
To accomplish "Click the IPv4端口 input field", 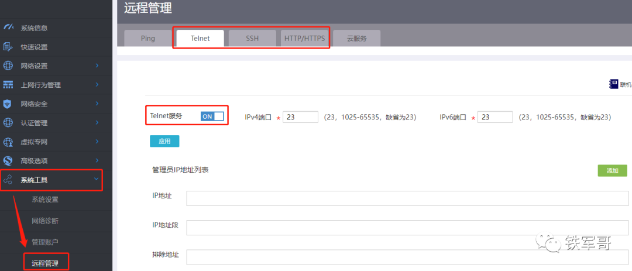I will tap(300, 117).
